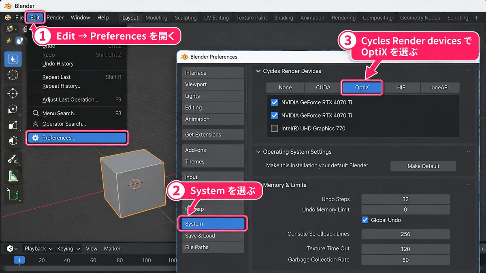Open the Interface preferences section

click(213, 73)
